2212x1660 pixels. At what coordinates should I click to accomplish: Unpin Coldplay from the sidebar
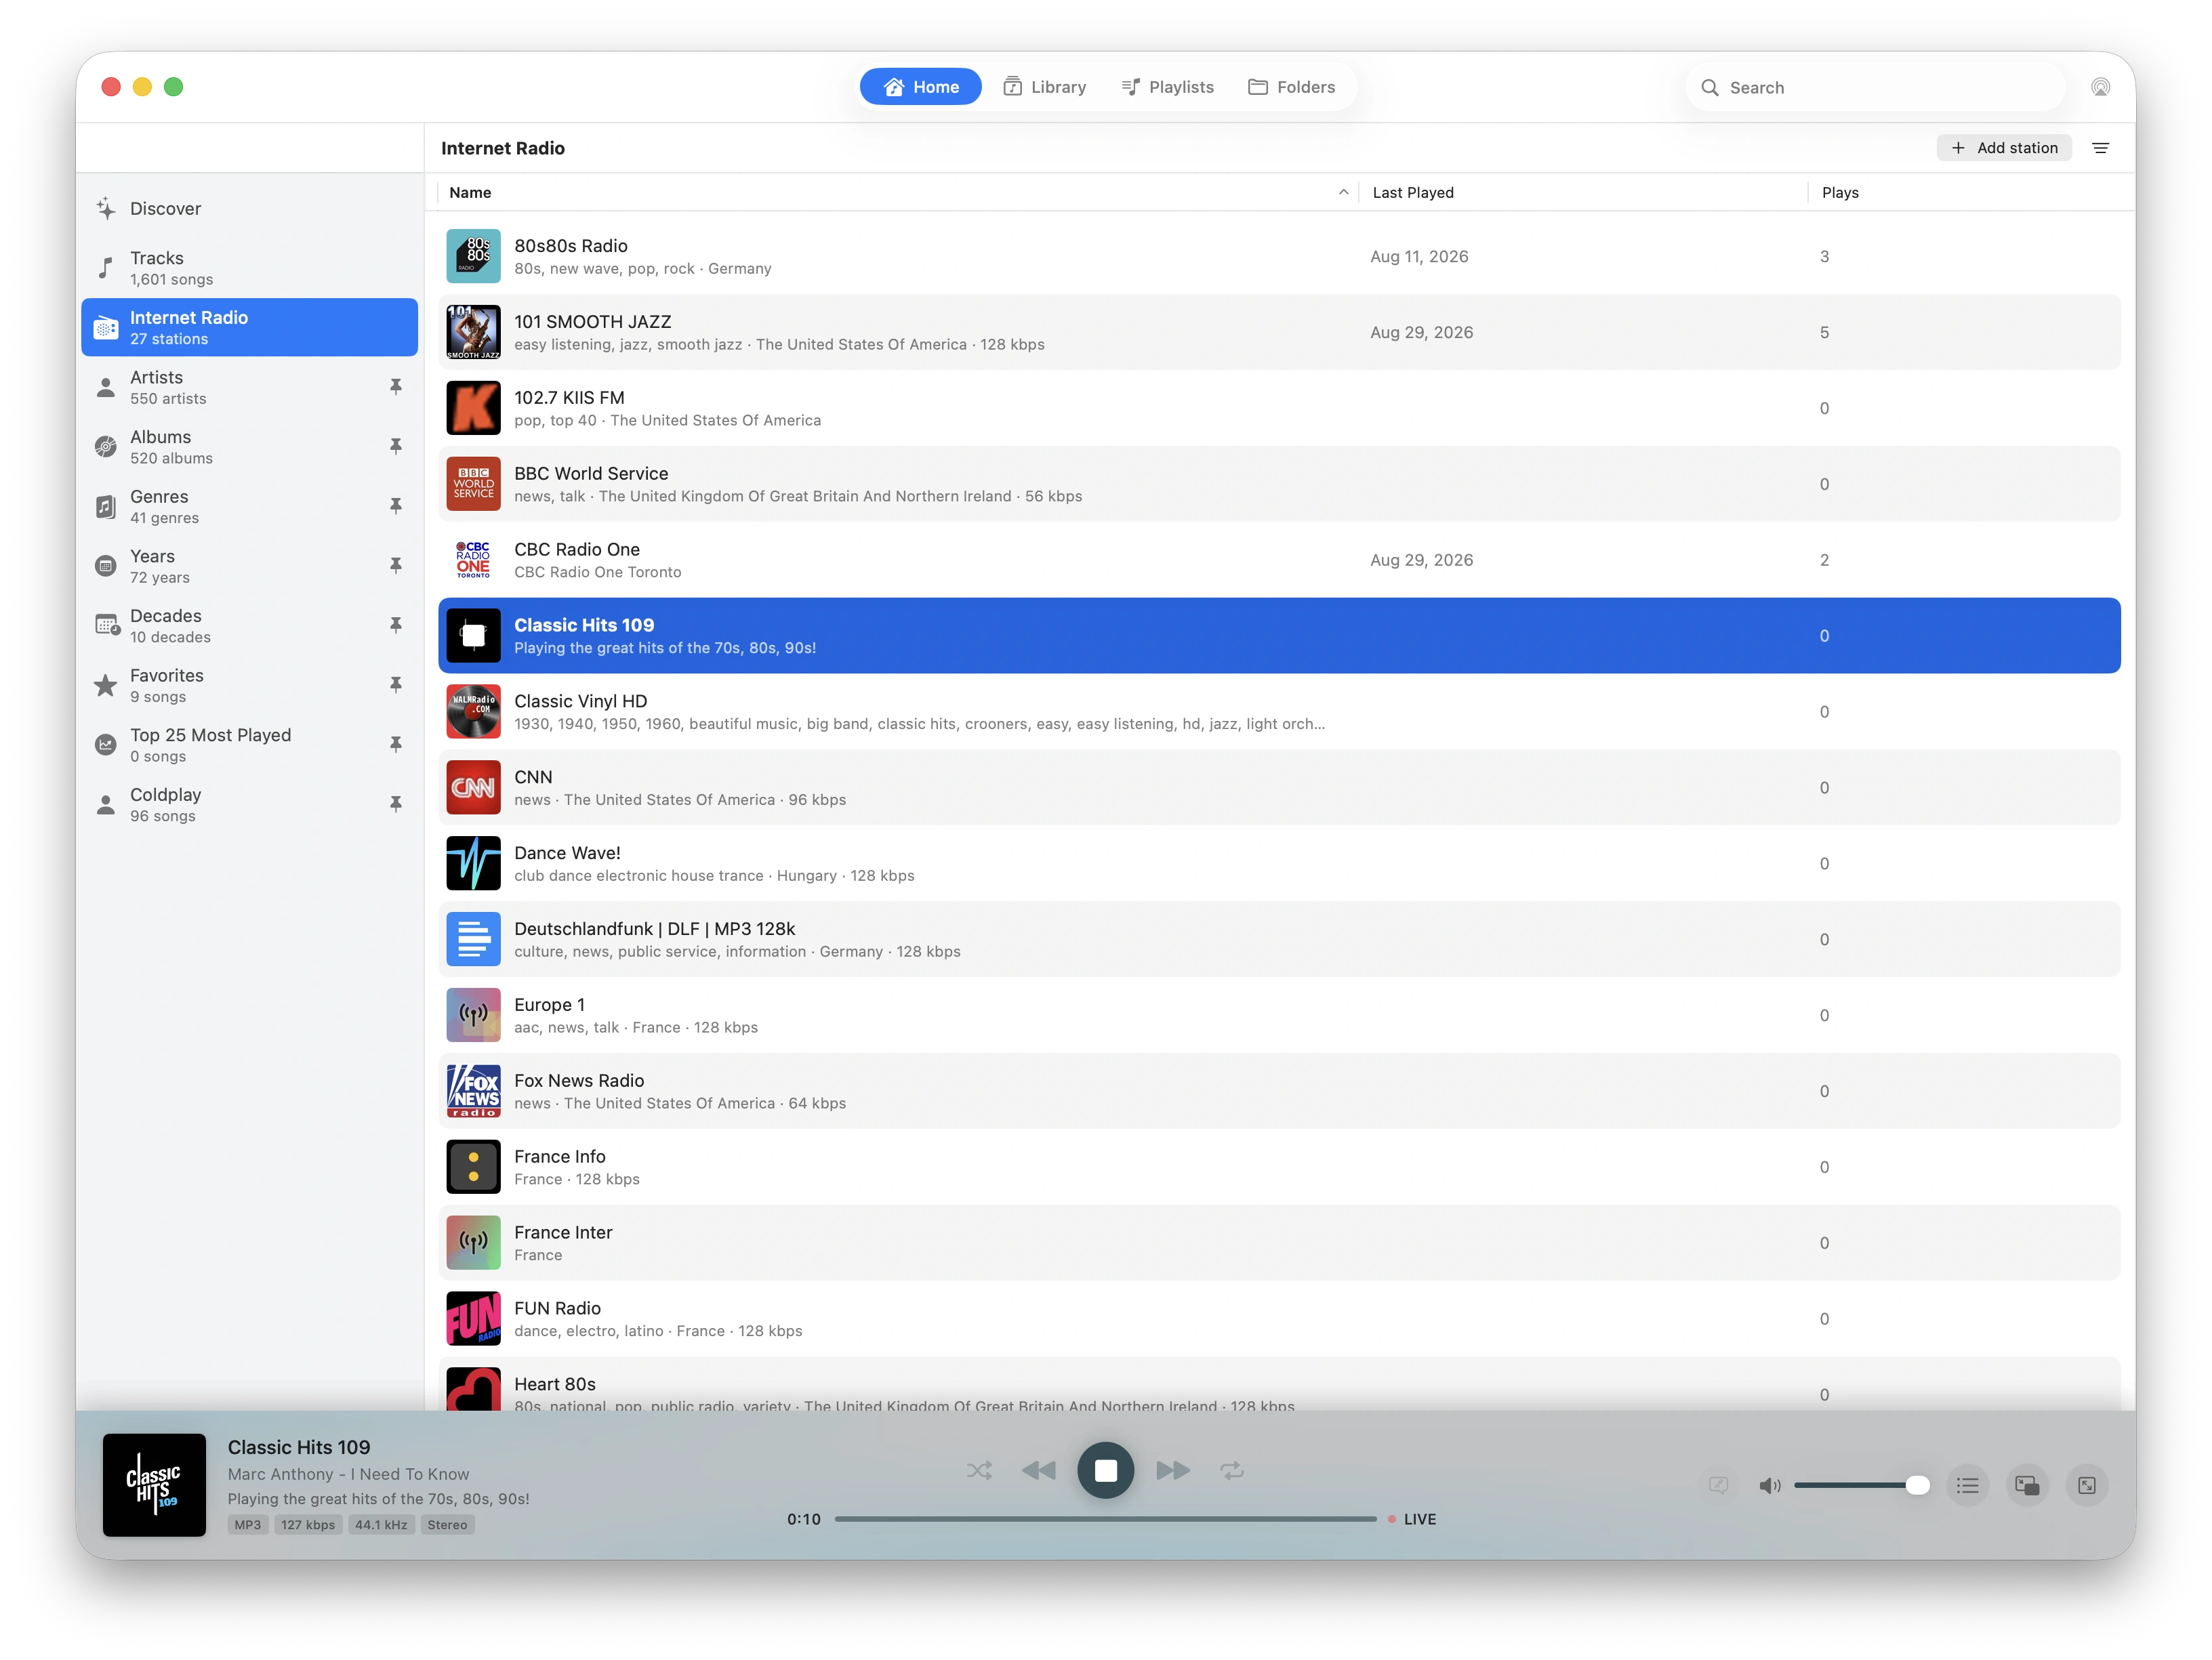[396, 804]
